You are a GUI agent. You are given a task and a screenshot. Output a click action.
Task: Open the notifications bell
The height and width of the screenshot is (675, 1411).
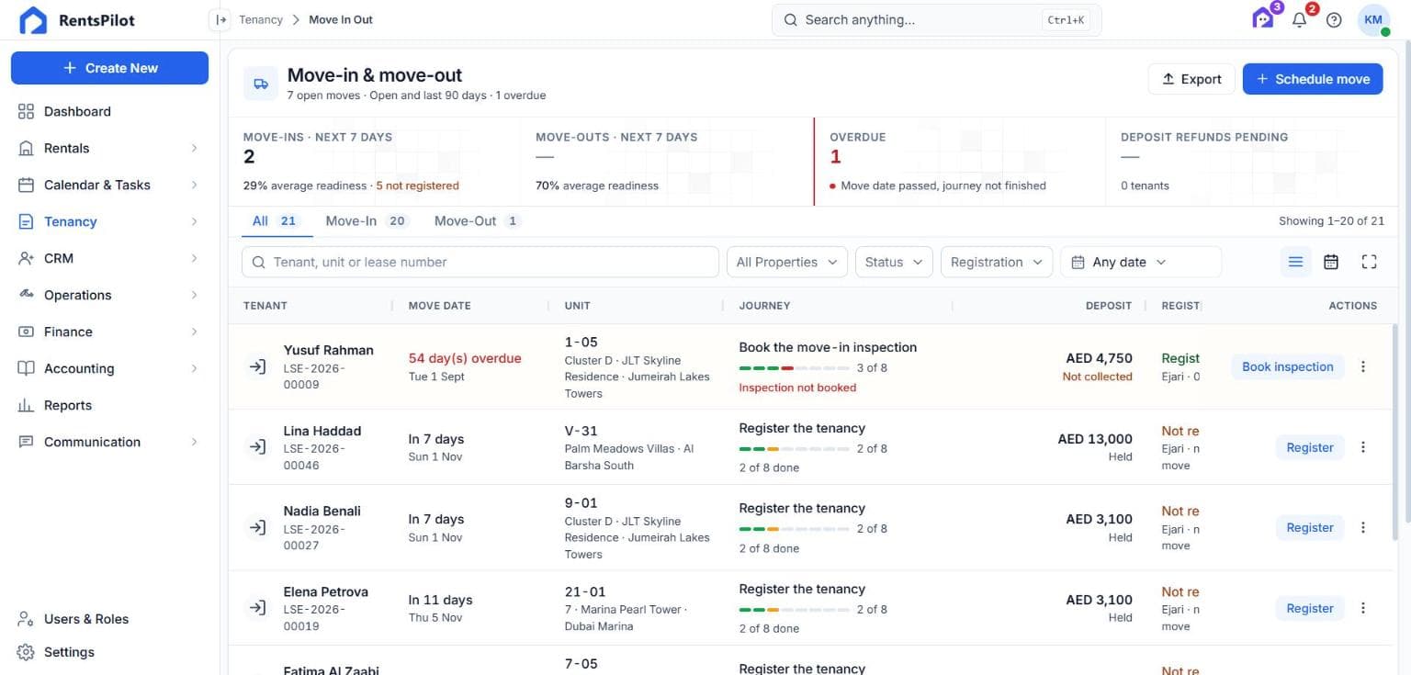tap(1300, 19)
